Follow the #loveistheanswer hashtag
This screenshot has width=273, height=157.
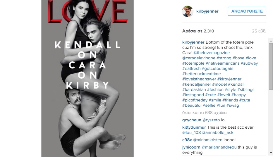(x=199, y=79)
